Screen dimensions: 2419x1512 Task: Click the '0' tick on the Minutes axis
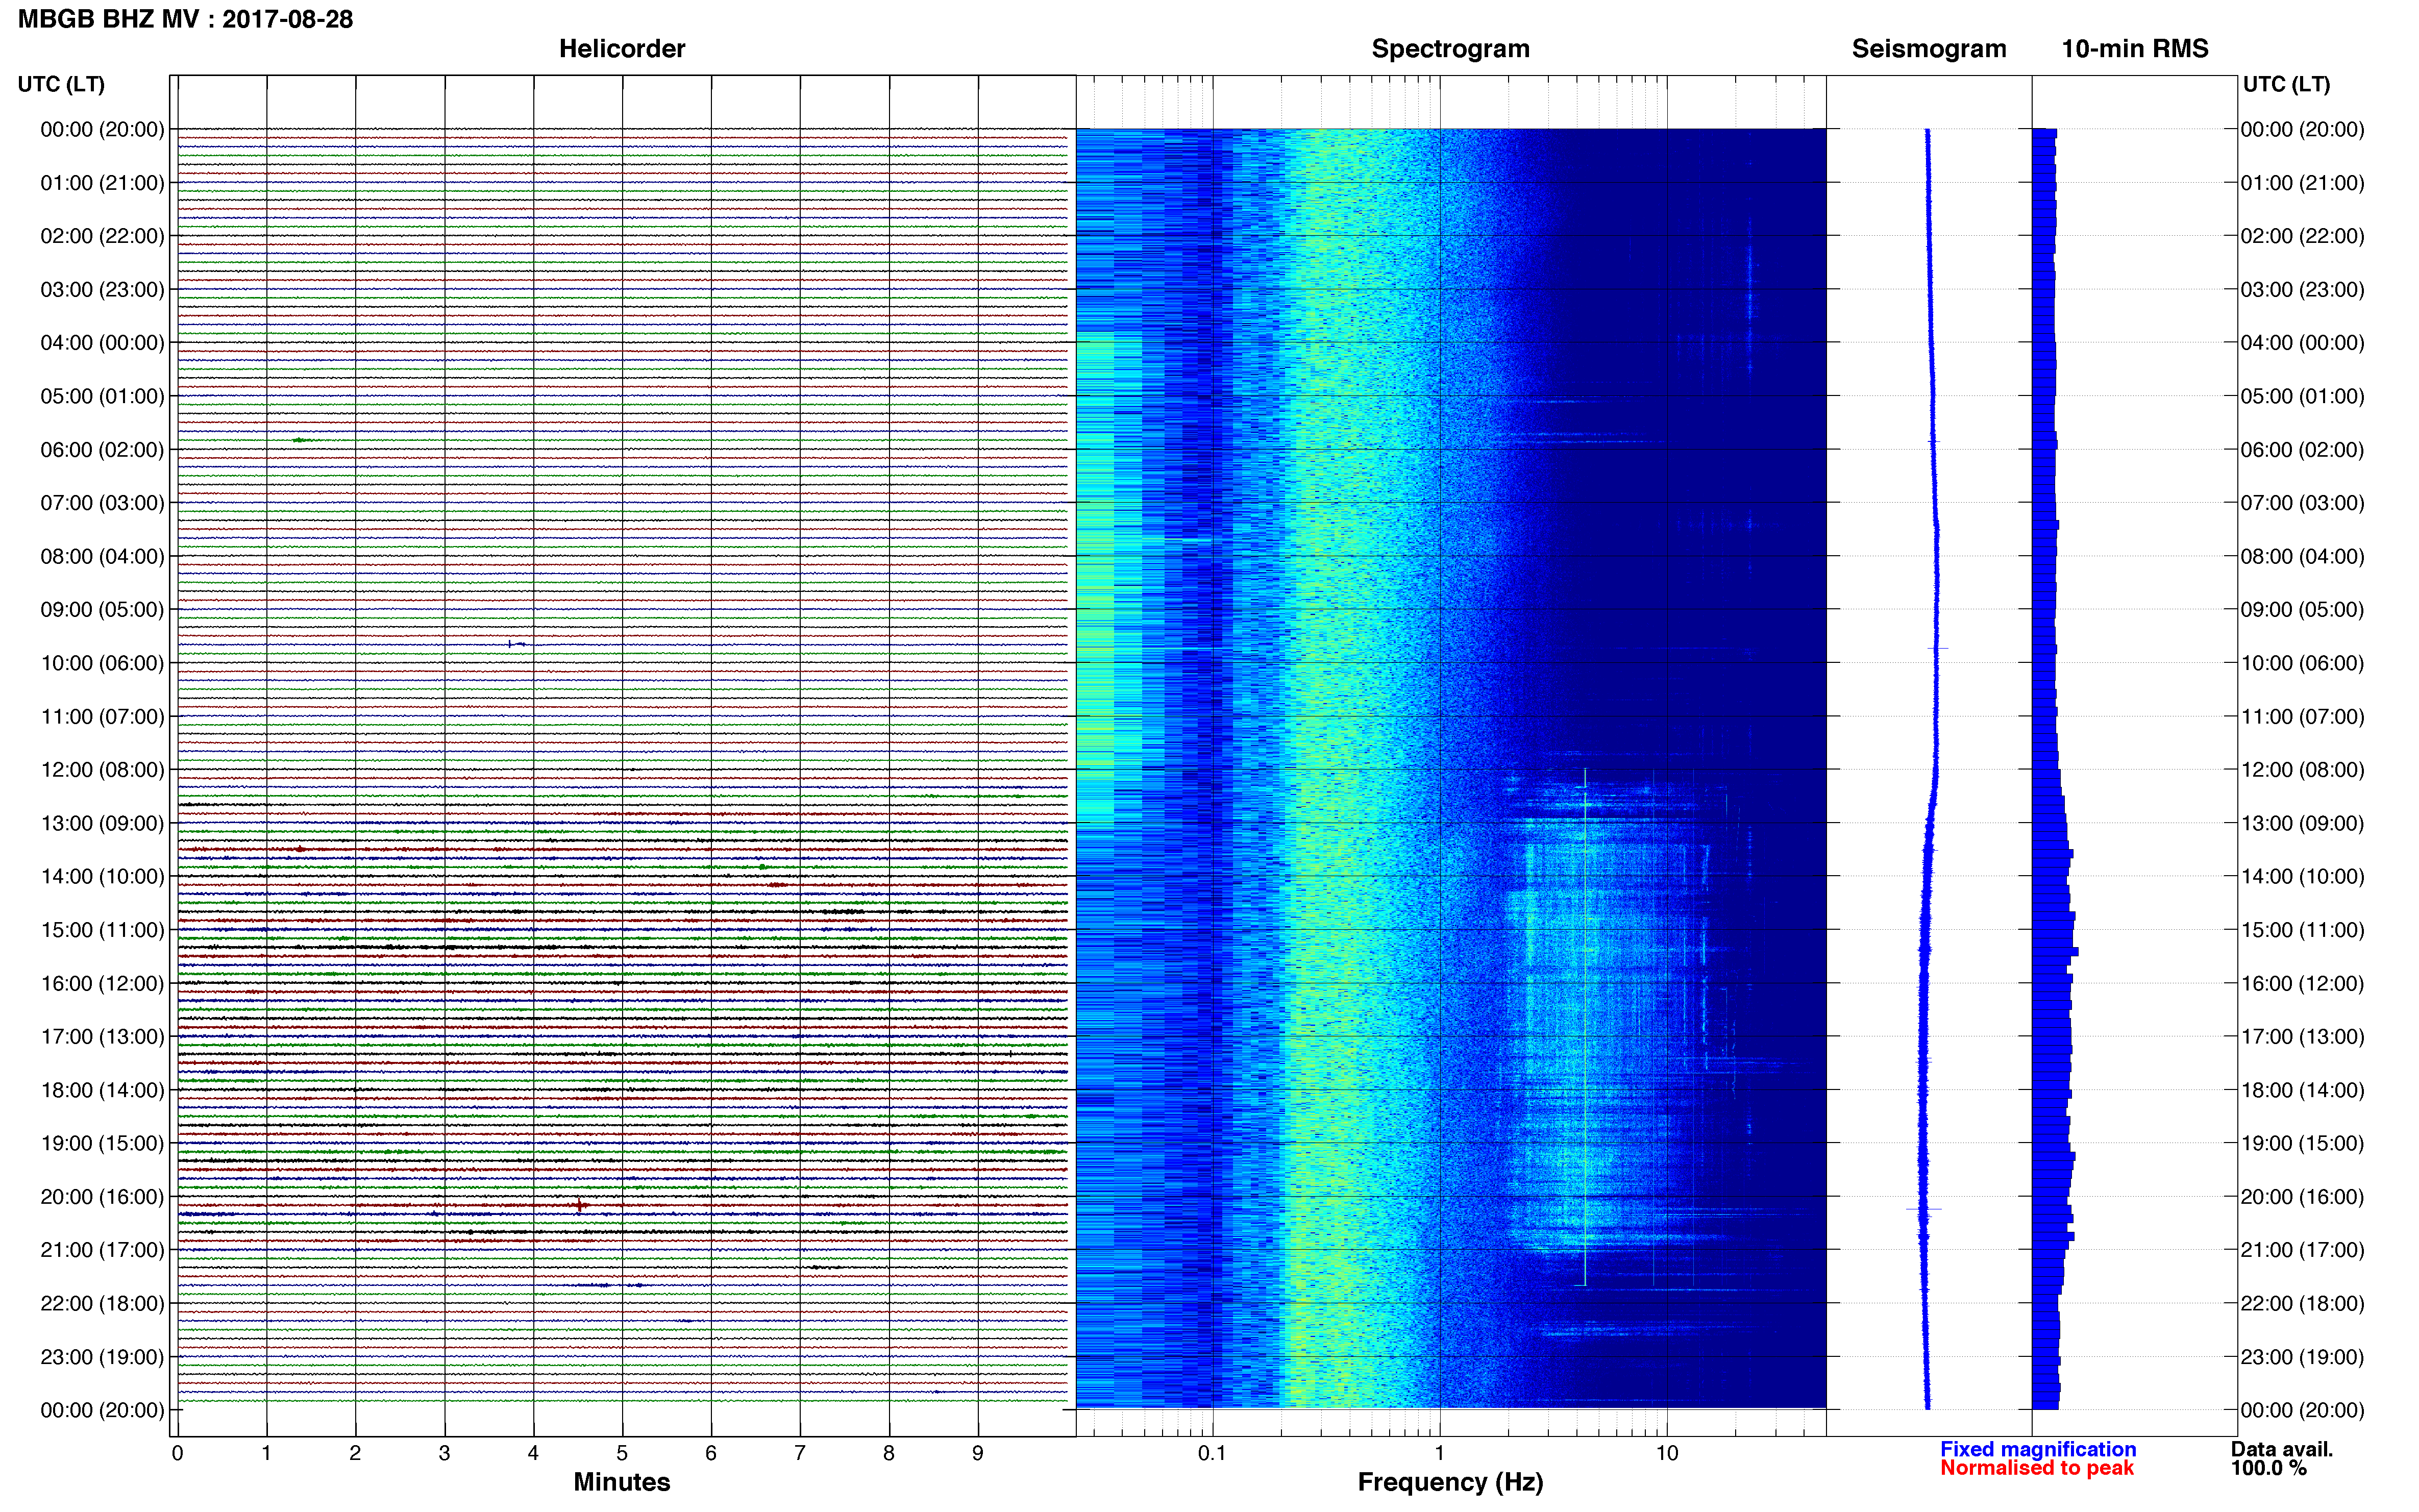pos(177,1454)
